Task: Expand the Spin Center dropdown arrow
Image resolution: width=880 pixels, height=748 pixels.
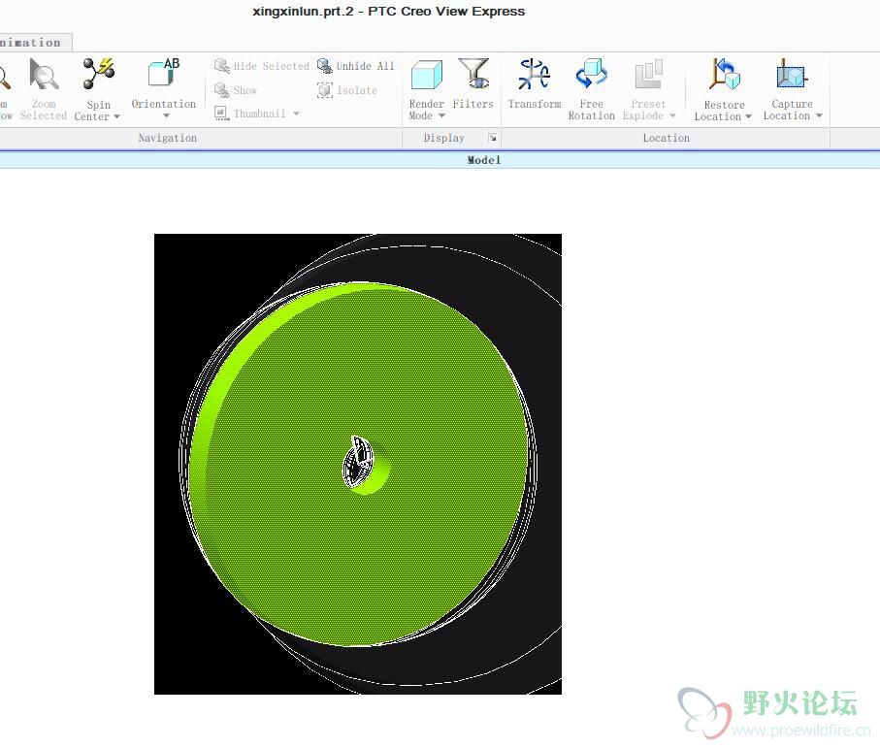Action: click(x=116, y=116)
